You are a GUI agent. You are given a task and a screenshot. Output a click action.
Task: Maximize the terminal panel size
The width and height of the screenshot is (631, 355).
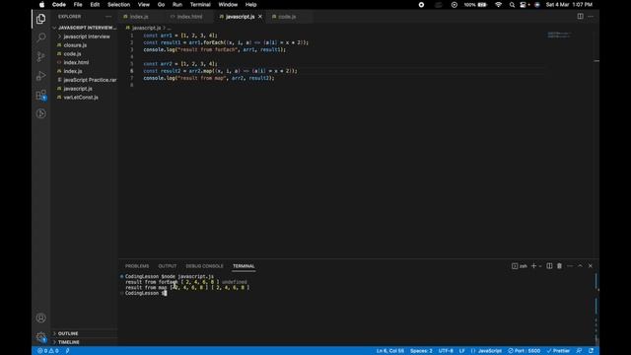tap(580, 266)
